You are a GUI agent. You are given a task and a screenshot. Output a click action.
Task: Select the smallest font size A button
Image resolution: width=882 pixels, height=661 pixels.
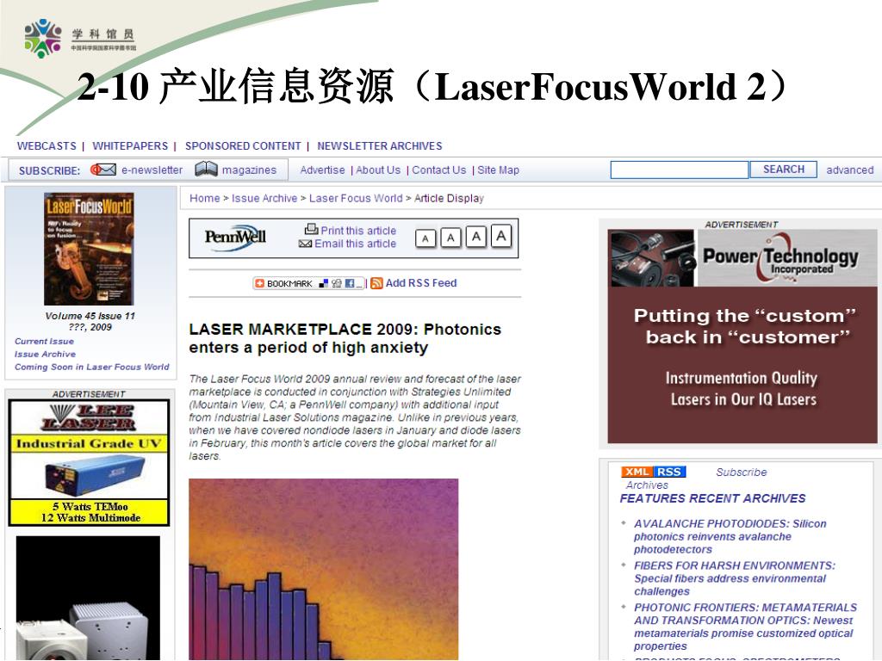[x=425, y=238]
